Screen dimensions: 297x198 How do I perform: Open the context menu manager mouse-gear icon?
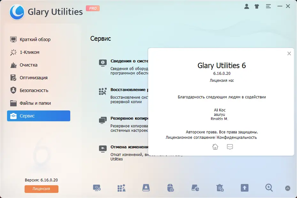coord(171,188)
